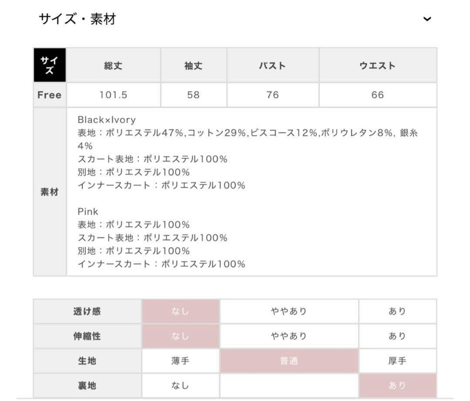Screen dimensions: 470x401
Task: Click the 総丈 column header
Action: (113, 66)
